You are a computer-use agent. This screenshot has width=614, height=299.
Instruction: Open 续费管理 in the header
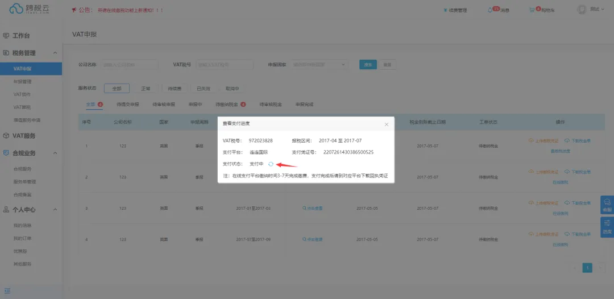coord(455,10)
